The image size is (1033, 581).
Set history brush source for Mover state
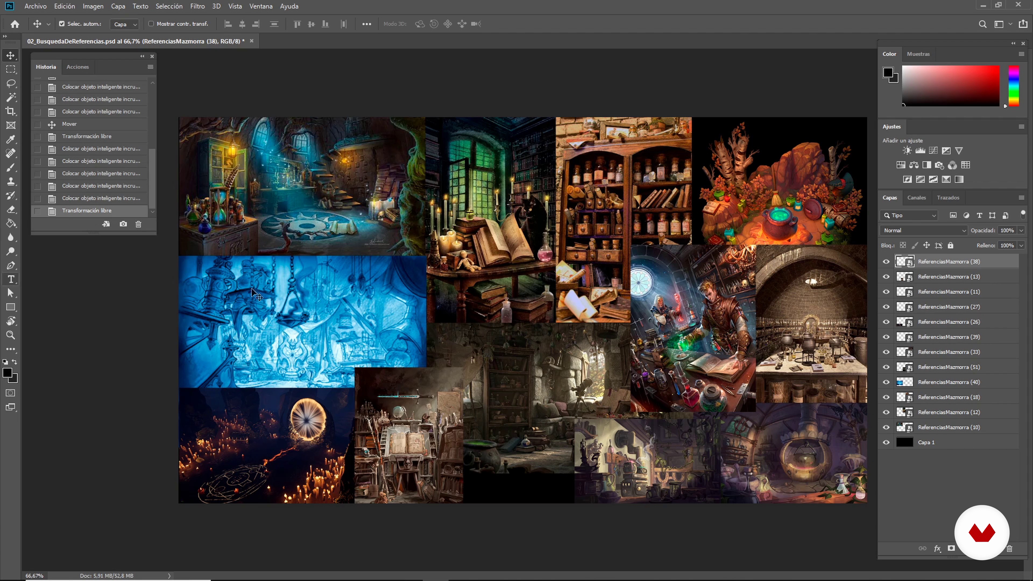[38, 124]
